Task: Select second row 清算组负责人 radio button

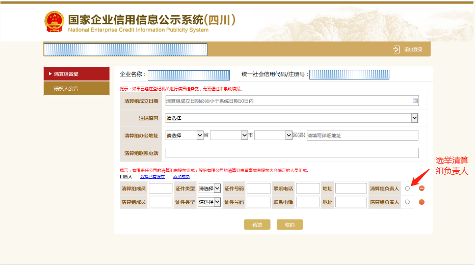Action: coord(407,202)
